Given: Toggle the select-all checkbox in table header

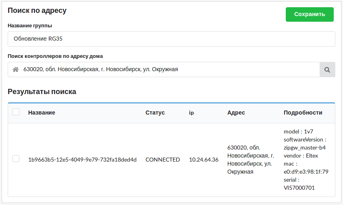Looking at the screenshot, I should tap(16, 112).
